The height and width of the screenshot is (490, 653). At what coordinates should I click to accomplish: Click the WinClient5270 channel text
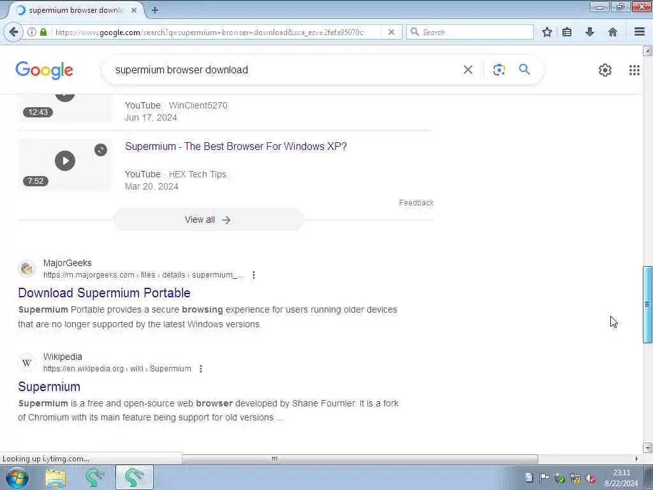point(198,105)
